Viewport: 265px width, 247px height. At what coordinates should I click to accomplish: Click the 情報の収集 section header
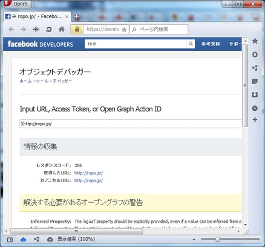(x=131, y=147)
